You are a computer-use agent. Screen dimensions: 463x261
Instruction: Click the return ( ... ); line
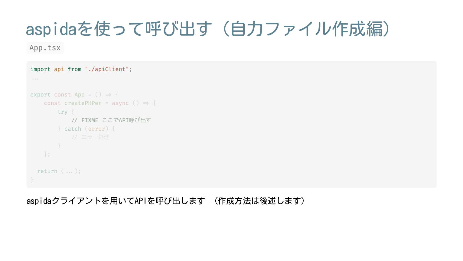pos(59,171)
